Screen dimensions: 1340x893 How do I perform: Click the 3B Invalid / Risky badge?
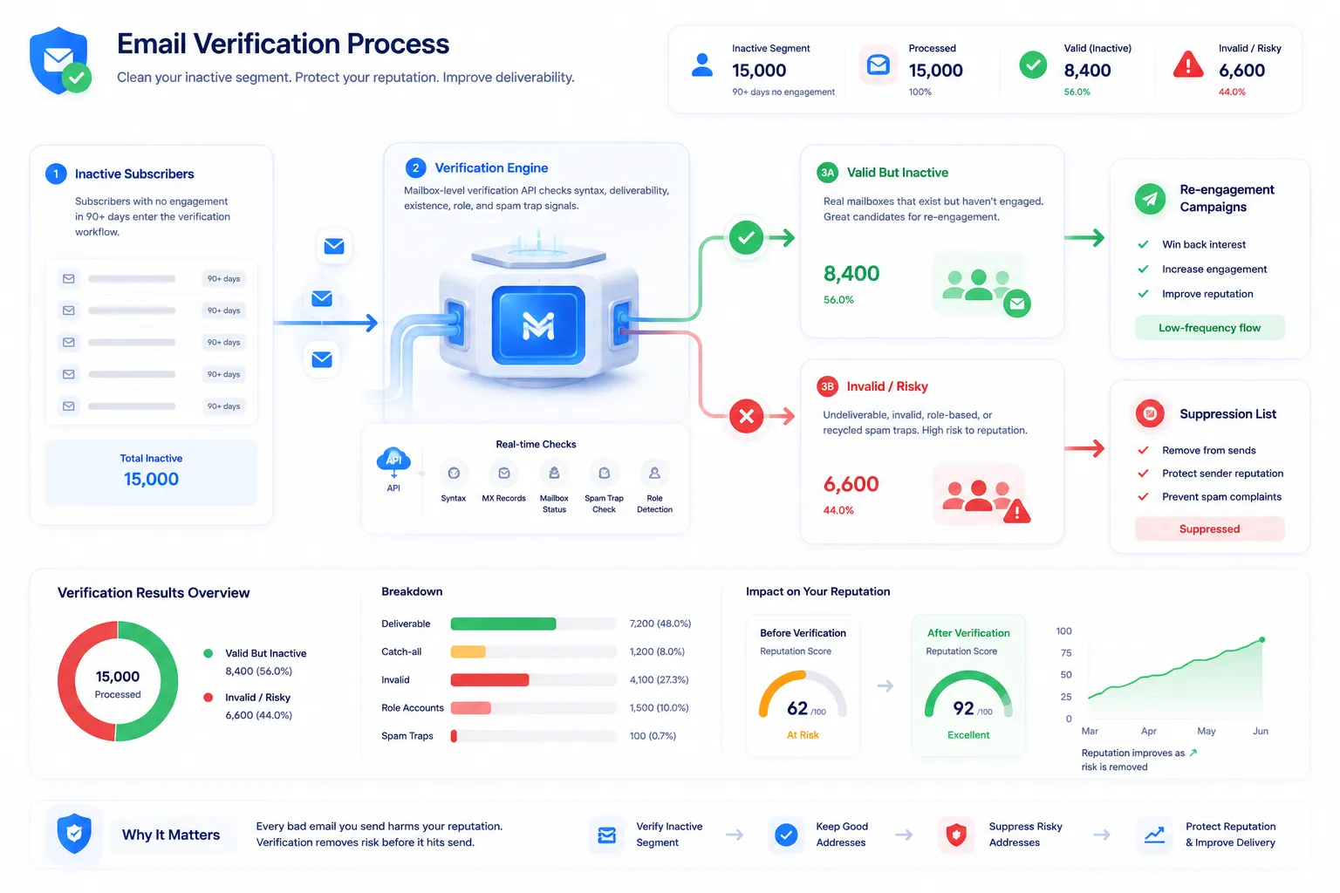click(827, 386)
